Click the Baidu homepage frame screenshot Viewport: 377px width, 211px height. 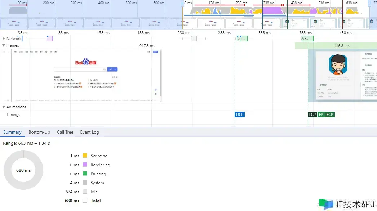point(87,76)
